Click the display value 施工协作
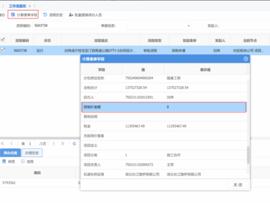Screen dimensions: 270x203 [173, 155]
